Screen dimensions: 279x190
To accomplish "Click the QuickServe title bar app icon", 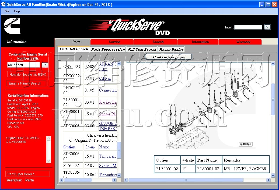I will [x=3, y=5].
